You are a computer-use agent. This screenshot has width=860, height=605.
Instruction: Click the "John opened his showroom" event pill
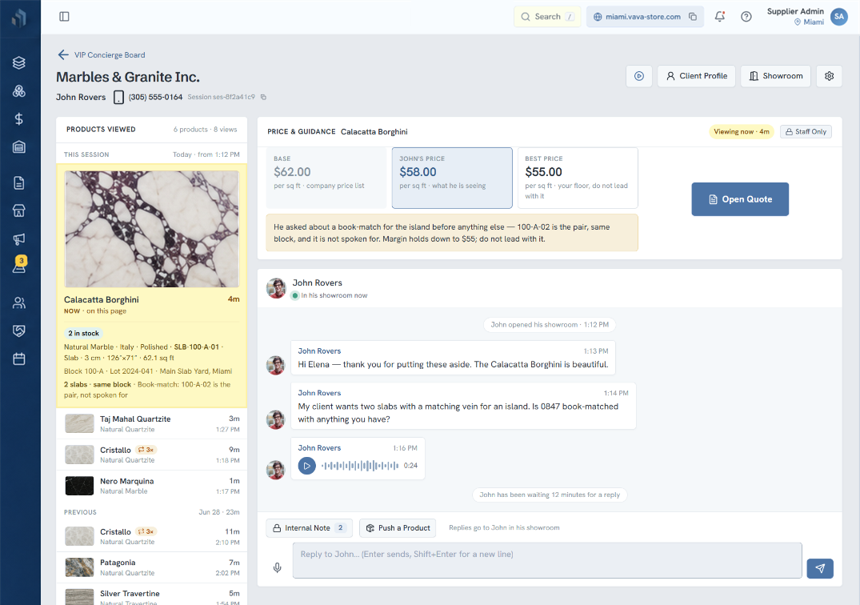(550, 325)
